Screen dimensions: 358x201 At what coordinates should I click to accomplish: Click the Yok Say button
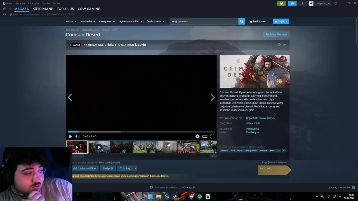(125, 168)
